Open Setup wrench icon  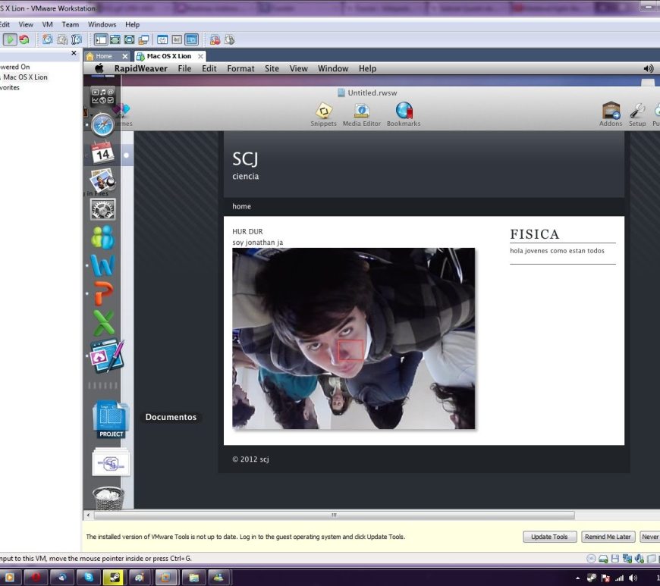(637, 112)
